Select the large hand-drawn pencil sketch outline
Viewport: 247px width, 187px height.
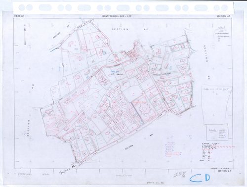click(217, 105)
